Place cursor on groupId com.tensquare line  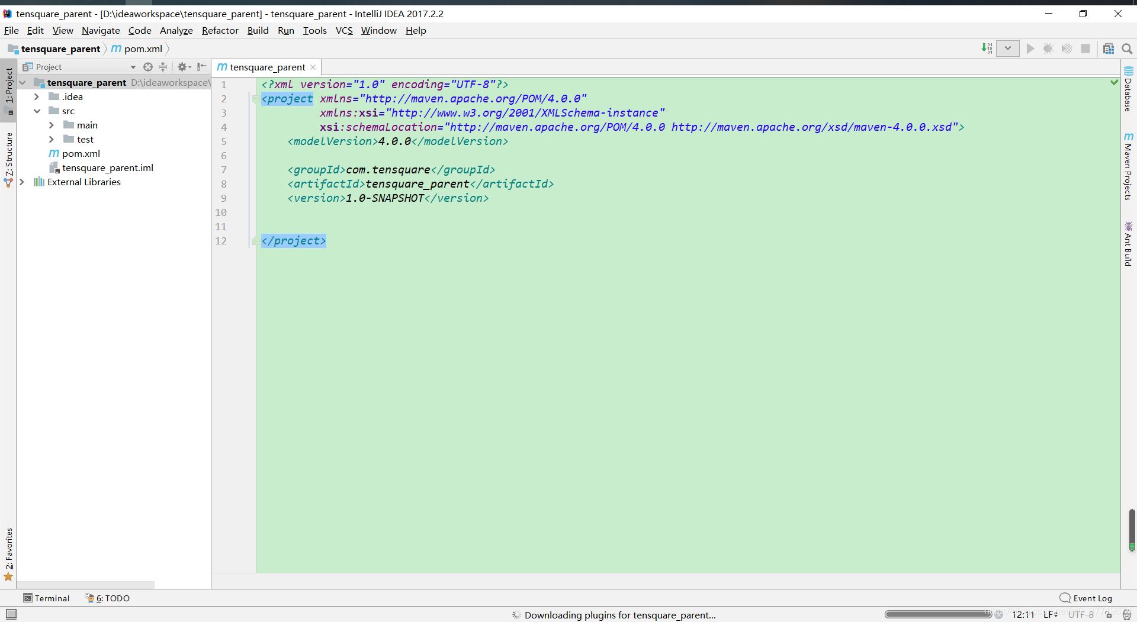tap(391, 170)
